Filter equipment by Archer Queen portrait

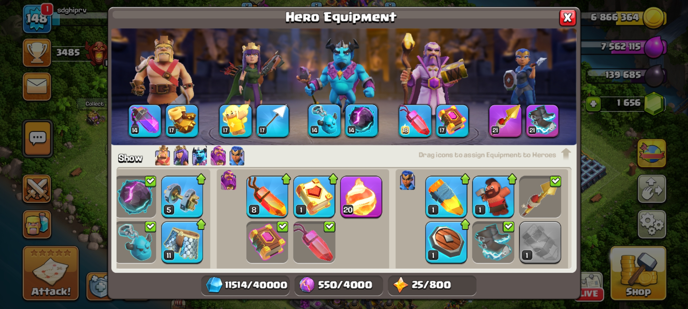(x=181, y=156)
